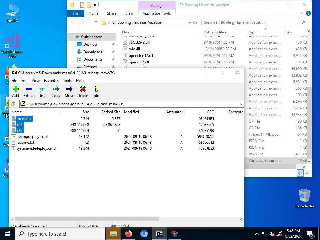Expand the Explorer ribbon chevron
320x240 pixels.
coord(302,13)
